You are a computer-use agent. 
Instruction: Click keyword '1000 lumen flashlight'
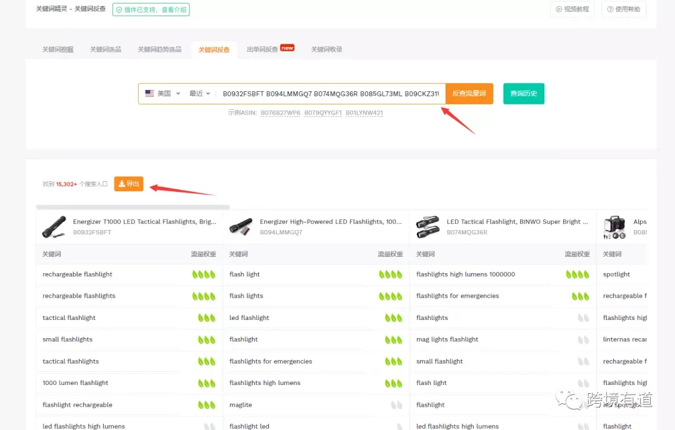pos(76,382)
